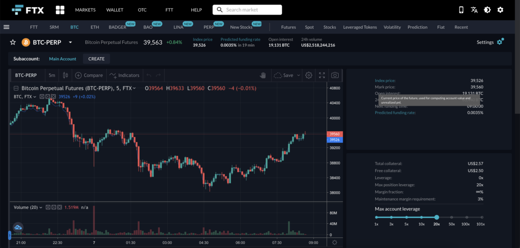Open Volume indicator settings icon
Image resolution: width=520 pixels, height=248 pixels.
pos(53,208)
